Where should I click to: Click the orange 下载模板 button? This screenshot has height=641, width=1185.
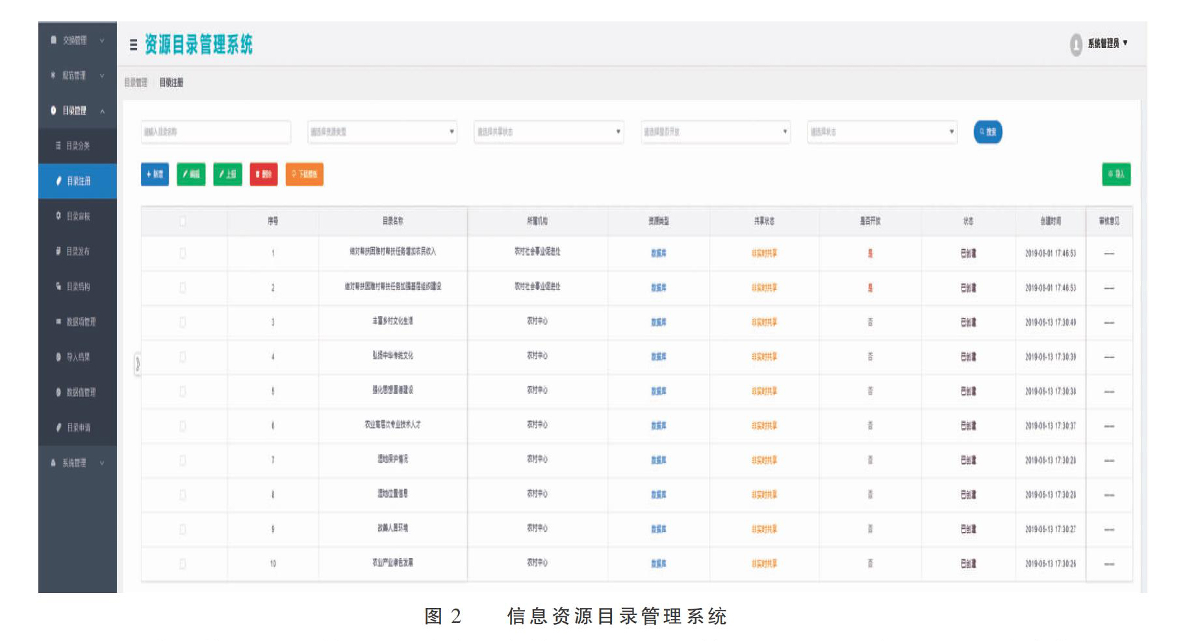click(x=305, y=174)
